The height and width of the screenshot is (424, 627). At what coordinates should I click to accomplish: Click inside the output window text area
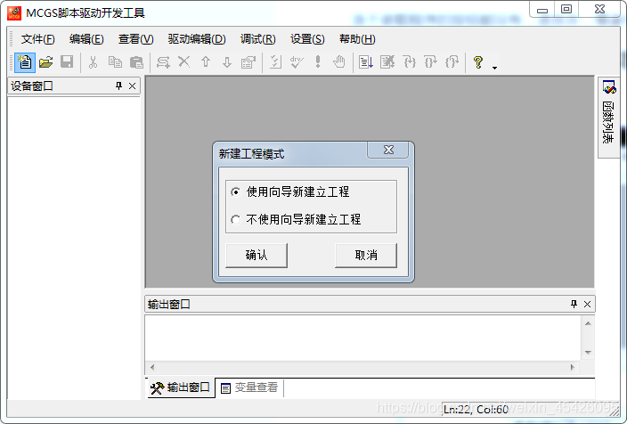[363, 338]
